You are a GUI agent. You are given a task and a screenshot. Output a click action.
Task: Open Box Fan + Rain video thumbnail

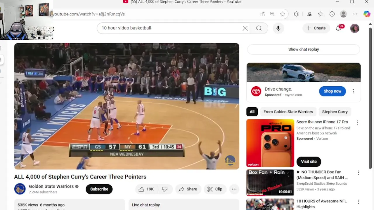coord(270,183)
